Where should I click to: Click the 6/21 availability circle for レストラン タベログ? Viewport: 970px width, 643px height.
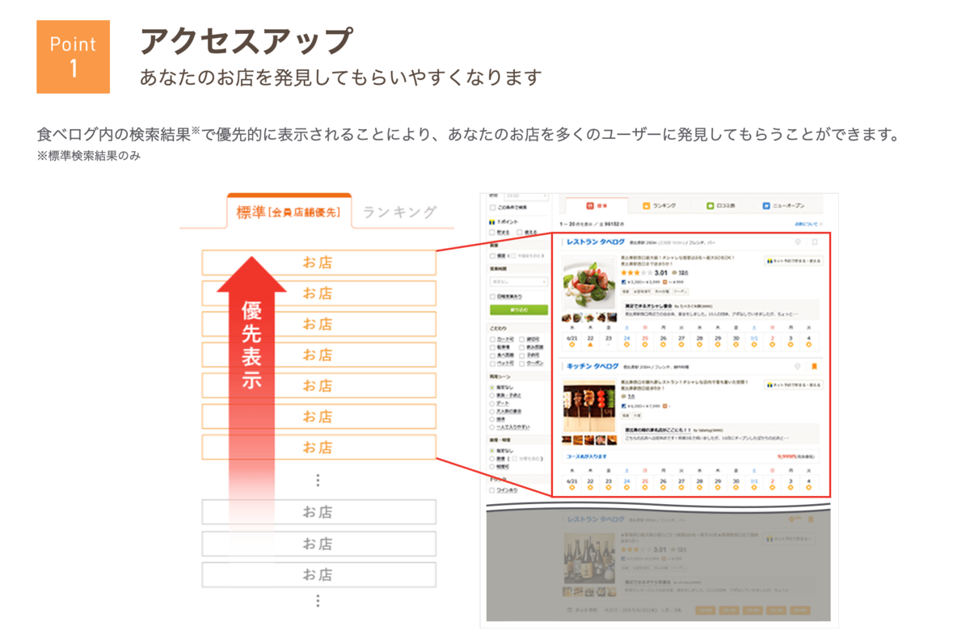pyautogui.click(x=572, y=345)
